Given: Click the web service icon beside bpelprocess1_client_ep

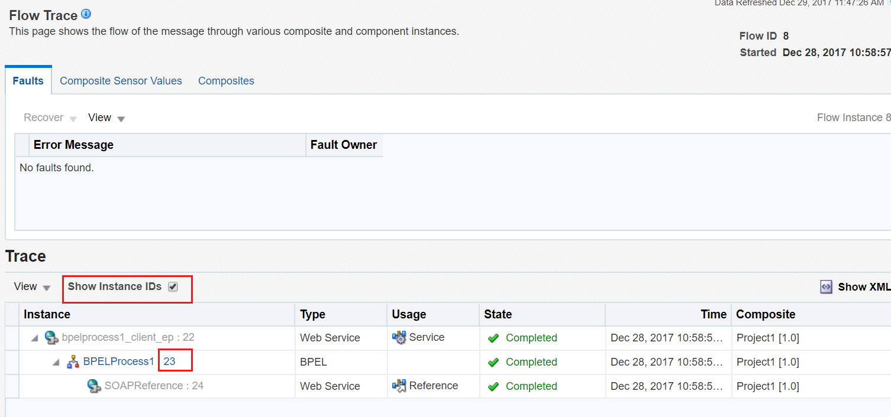Looking at the screenshot, I should [52, 338].
